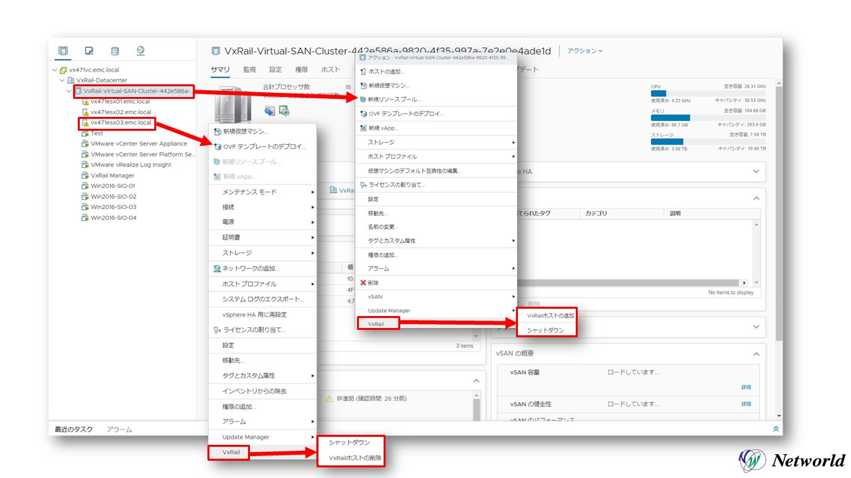Viewport: 851px width, 478px height.
Task: Collapse the tag panel above the カテゴリ table
Action: tap(755, 198)
